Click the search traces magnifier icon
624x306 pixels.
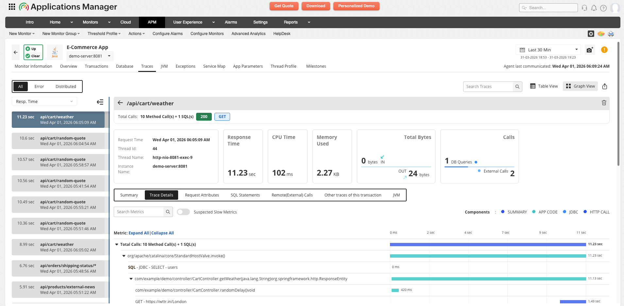[517, 87]
